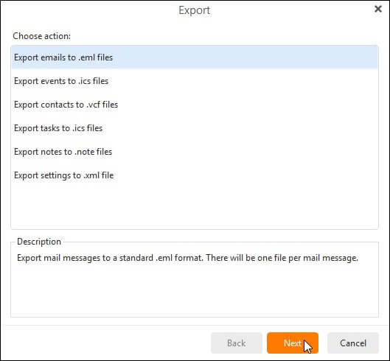This screenshot has width=390, height=361.
Task: Click empty footer space left of Back
Action: coord(107,343)
